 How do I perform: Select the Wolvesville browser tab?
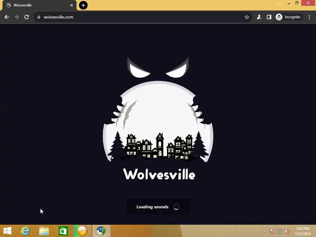39,5
